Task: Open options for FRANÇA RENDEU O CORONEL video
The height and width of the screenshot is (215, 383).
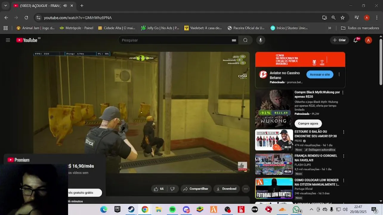Action: coord(343,156)
